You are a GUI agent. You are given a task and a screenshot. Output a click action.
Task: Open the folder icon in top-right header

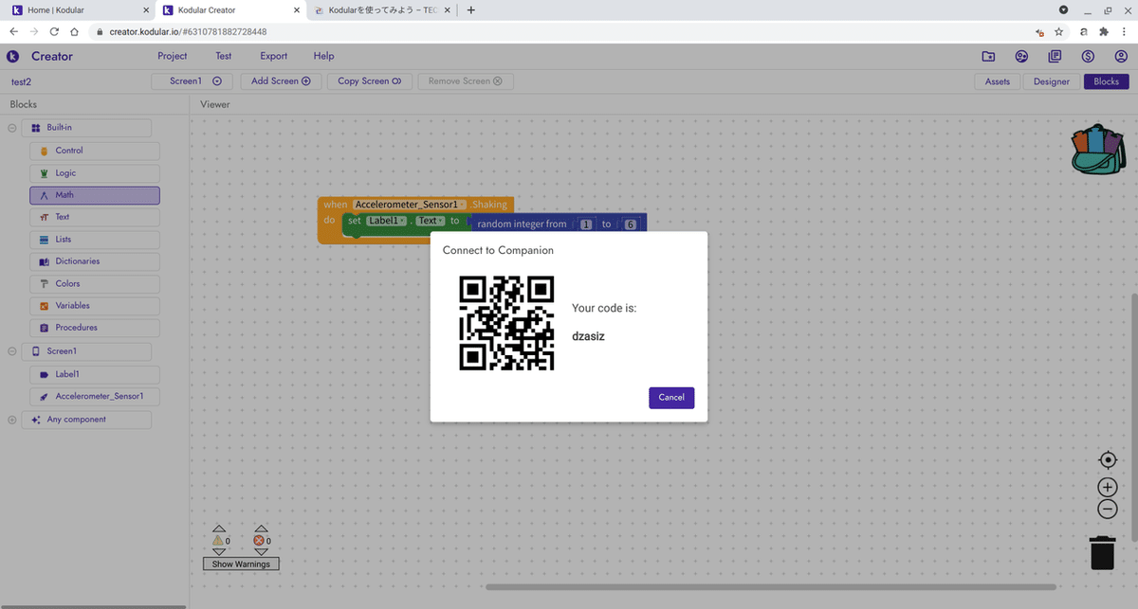988,56
